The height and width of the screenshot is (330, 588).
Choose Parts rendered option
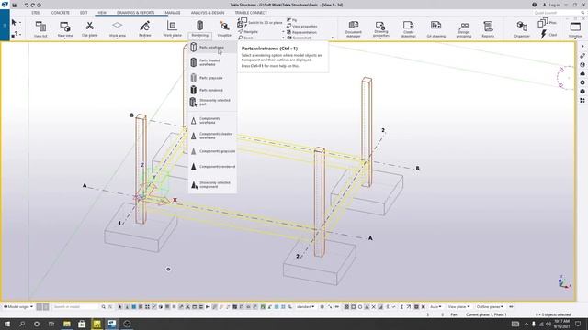(x=212, y=90)
